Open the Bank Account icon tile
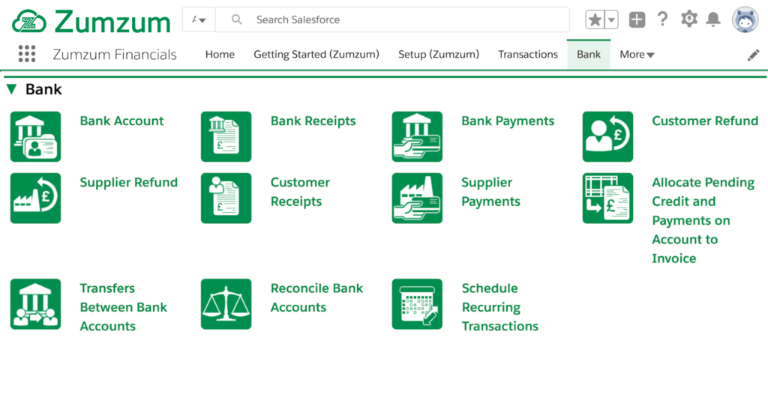This screenshot has width=768, height=403. pos(36,136)
